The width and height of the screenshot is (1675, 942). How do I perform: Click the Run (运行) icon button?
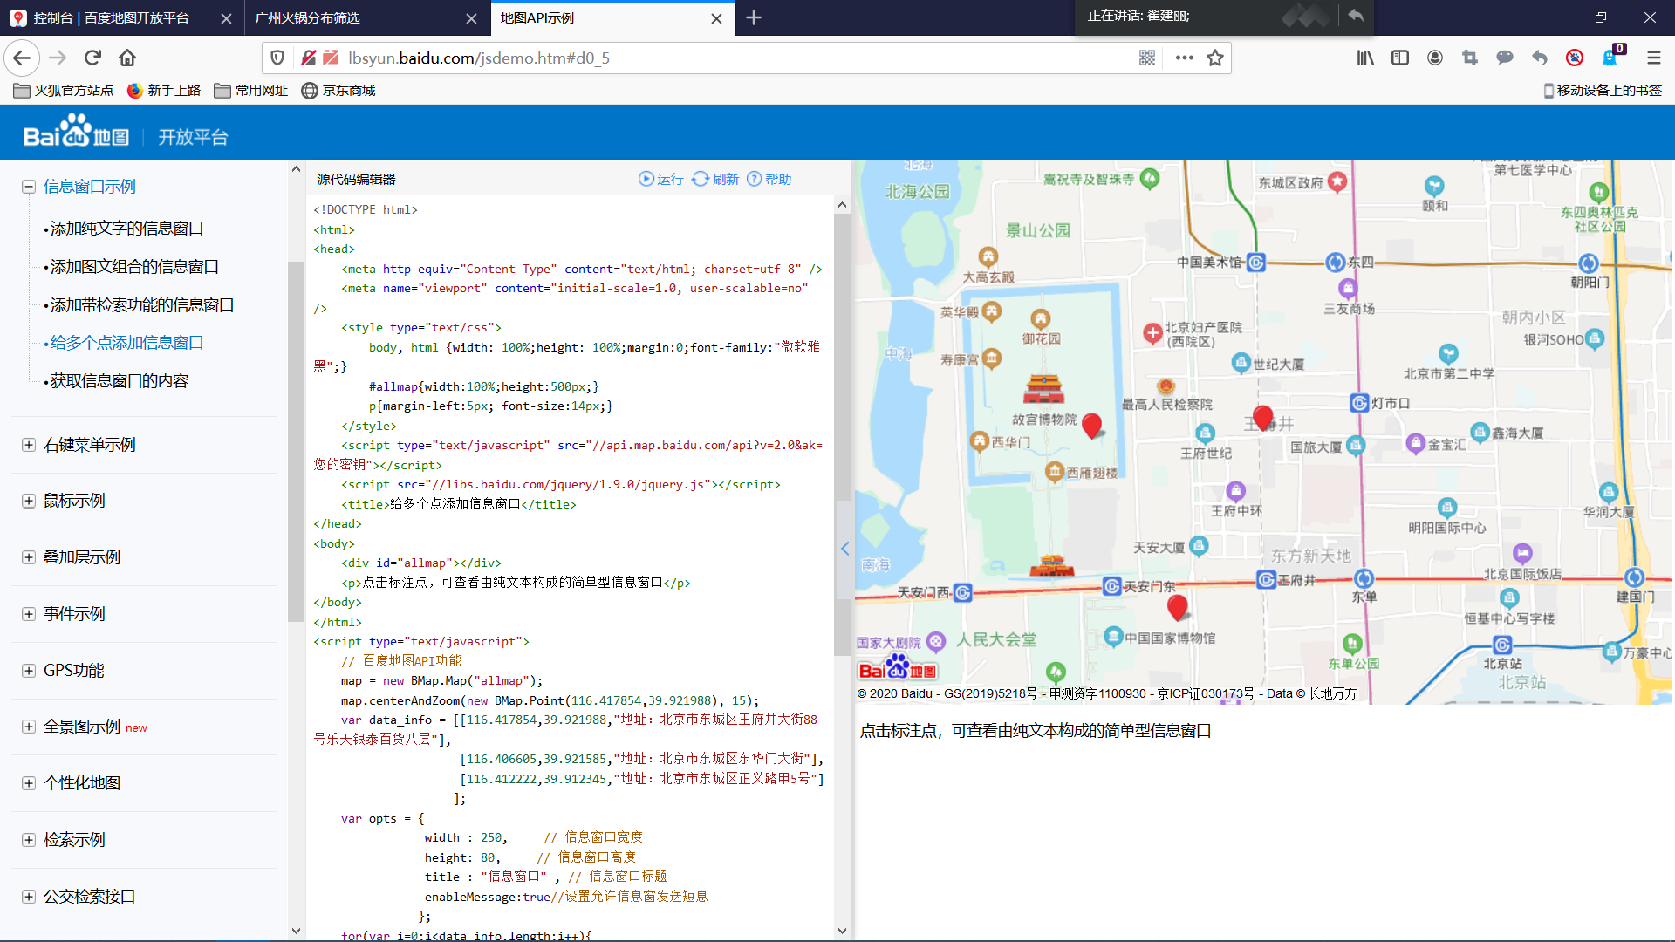click(646, 179)
